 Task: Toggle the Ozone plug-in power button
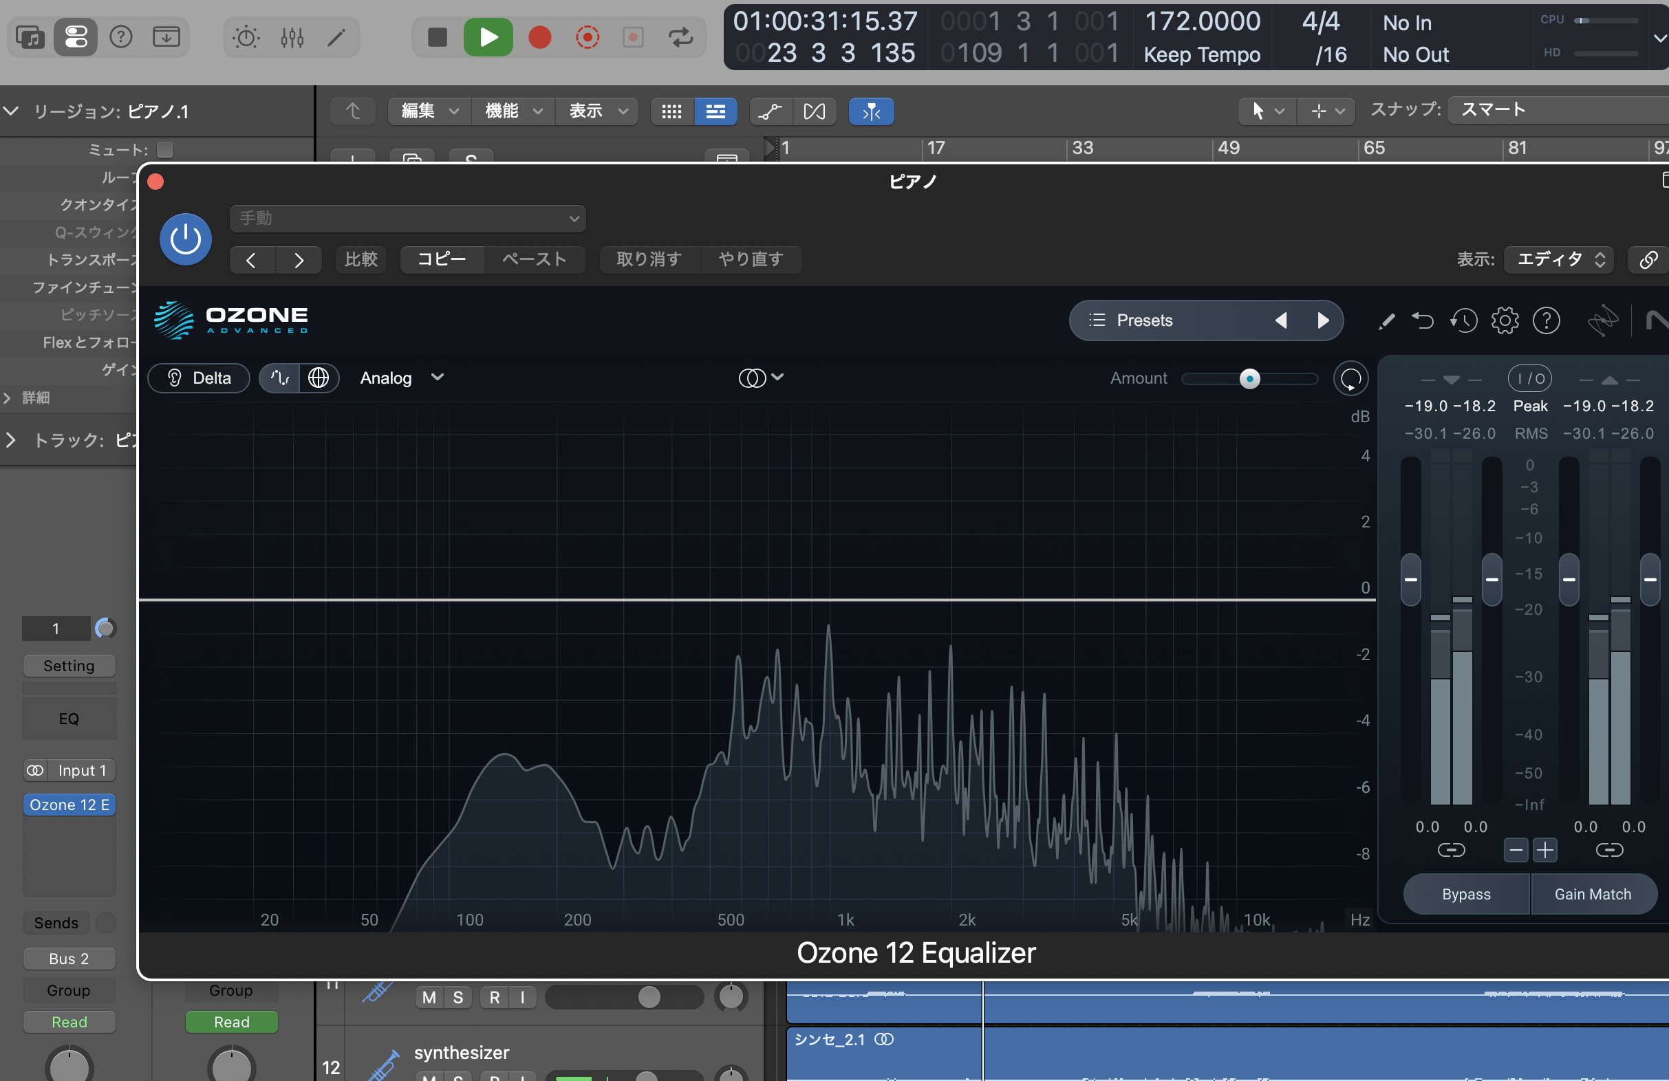coord(185,239)
